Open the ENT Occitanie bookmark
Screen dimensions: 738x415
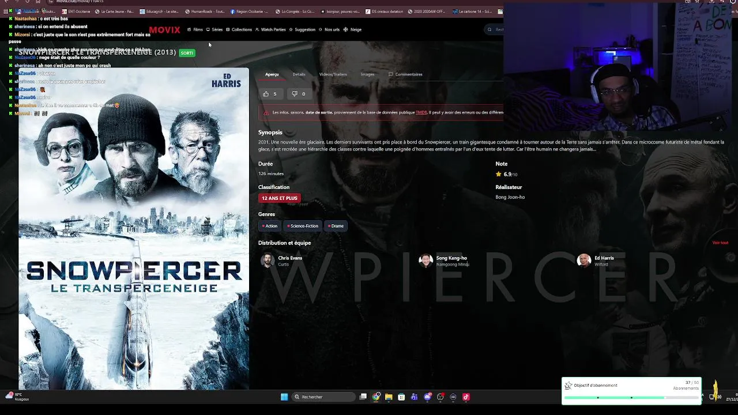[x=77, y=12]
